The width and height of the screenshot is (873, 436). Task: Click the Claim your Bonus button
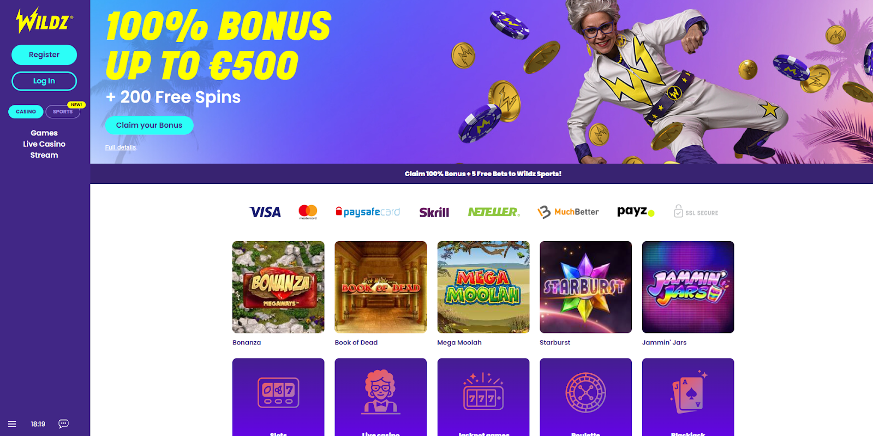click(149, 125)
